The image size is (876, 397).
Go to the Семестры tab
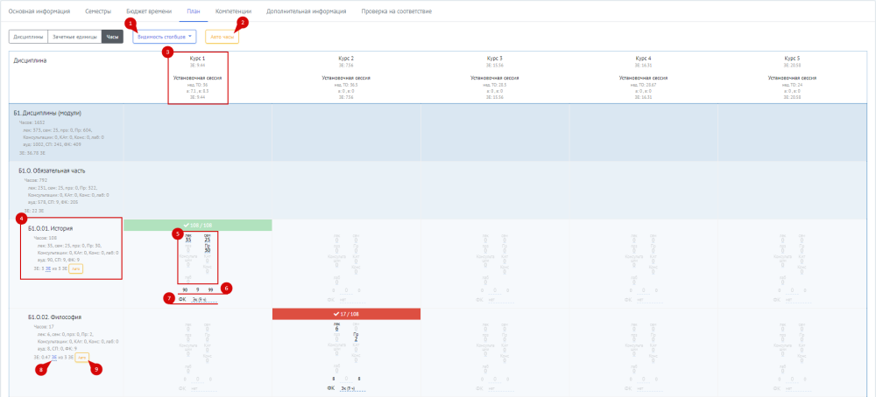coord(98,11)
